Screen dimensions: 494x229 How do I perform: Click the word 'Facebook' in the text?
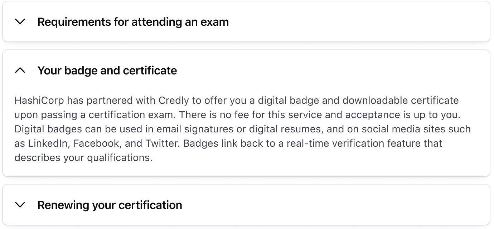96,143
